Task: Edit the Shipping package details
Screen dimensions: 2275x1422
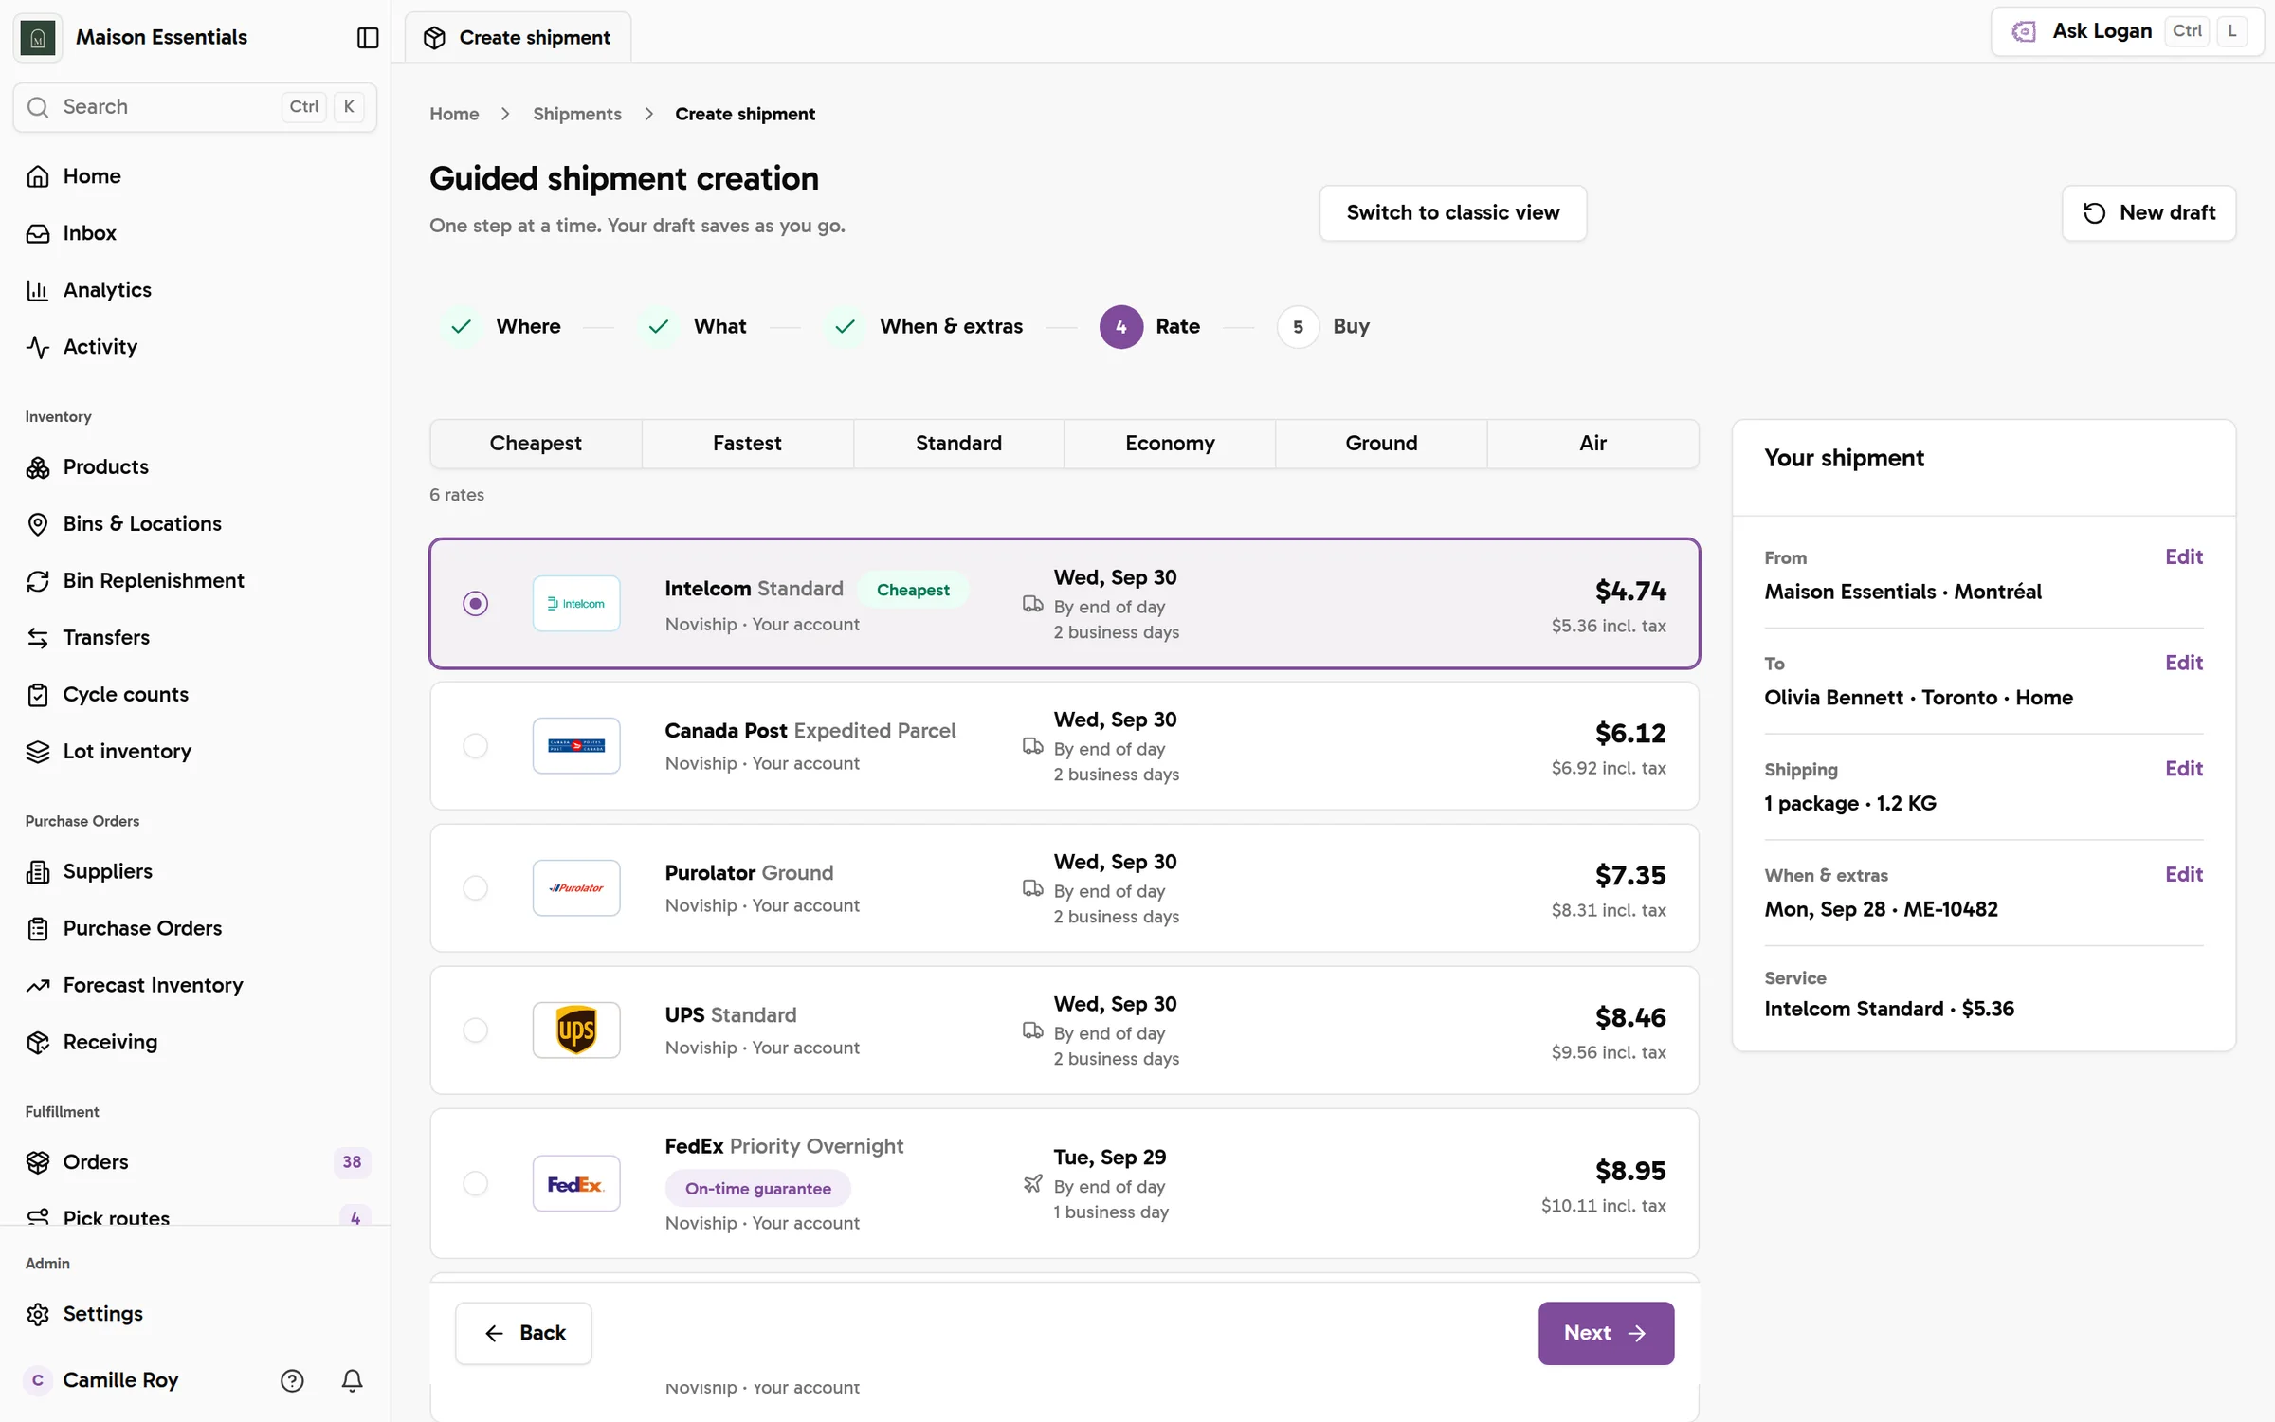Action: coord(2183,769)
